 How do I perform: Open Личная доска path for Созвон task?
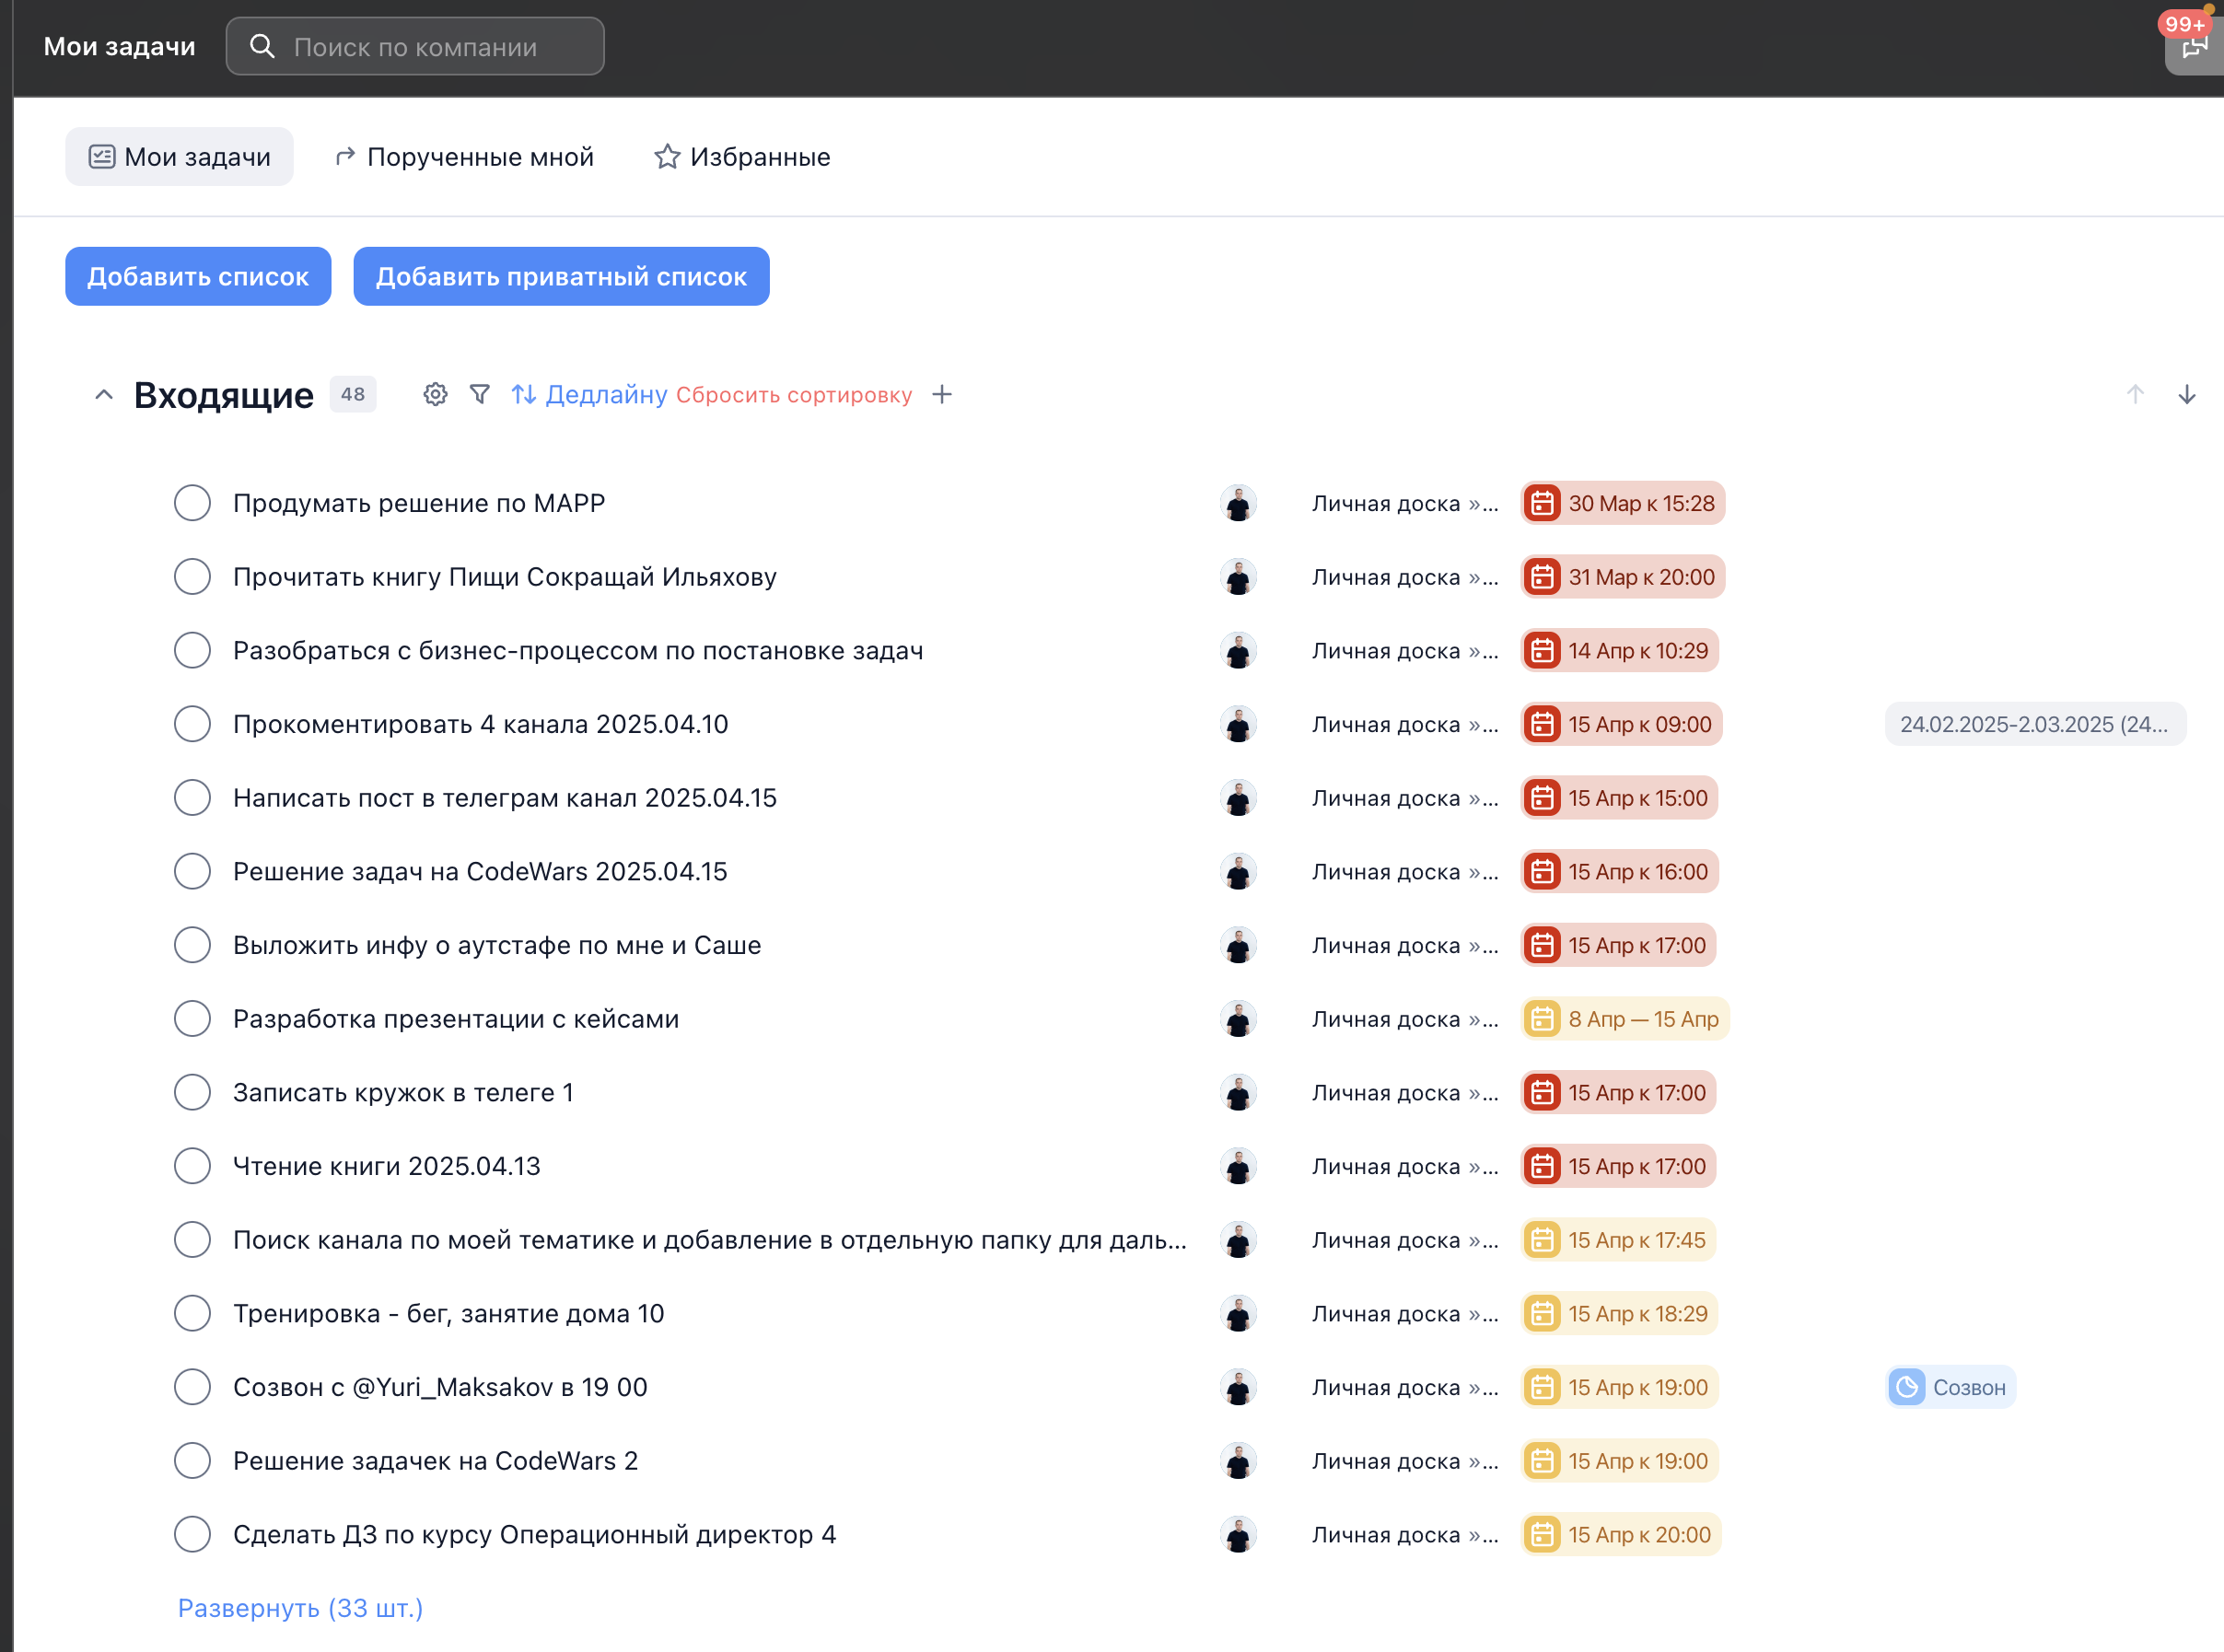pyautogui.click(x=1404, y=1387)
